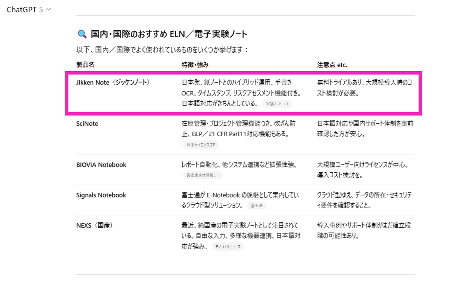Click the BIOVIA note 大規模ユーザー向けライセンス
453x282 pixels.
(364, 170)
